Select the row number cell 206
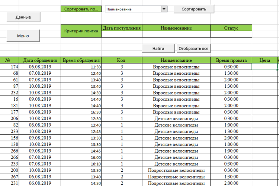This screenshot has width=279, height=186. click(x=9, y=118)
